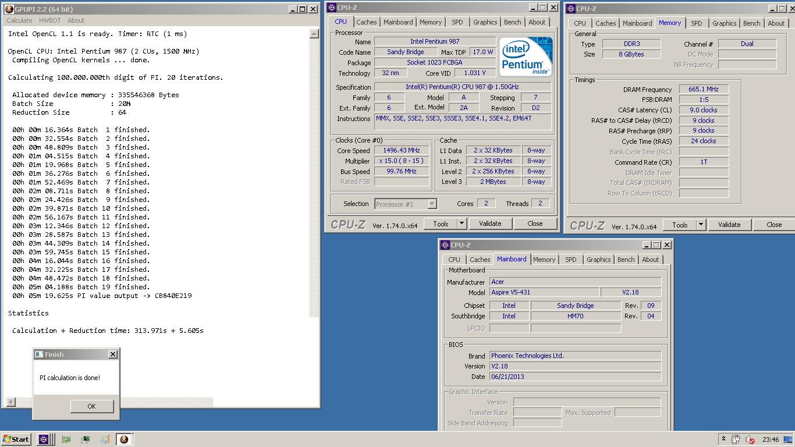The height and width of the screenshot is (447, 795).
Task: Click the DRAM Frequency value 665.1 MHz
Action: [704, 90]
